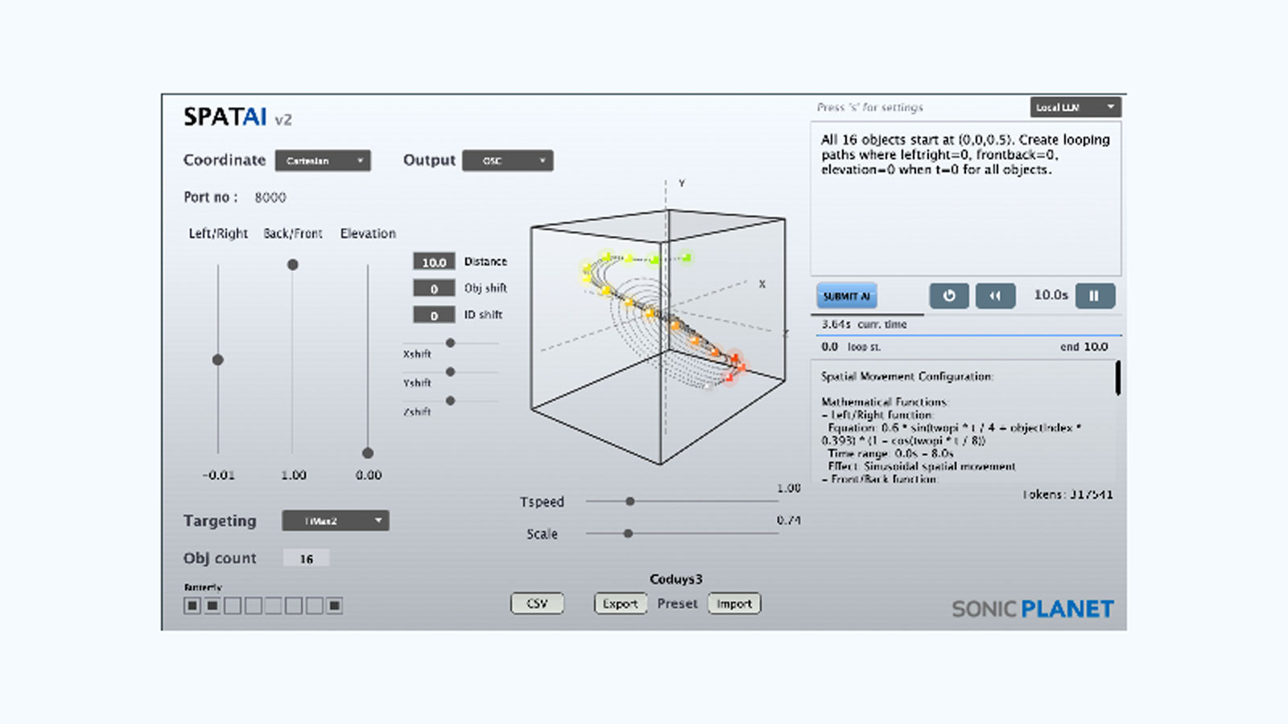Open the Coordinate dropdown showing Cartesian
The image size is (1288, 724).
click(x=323, y=161)
